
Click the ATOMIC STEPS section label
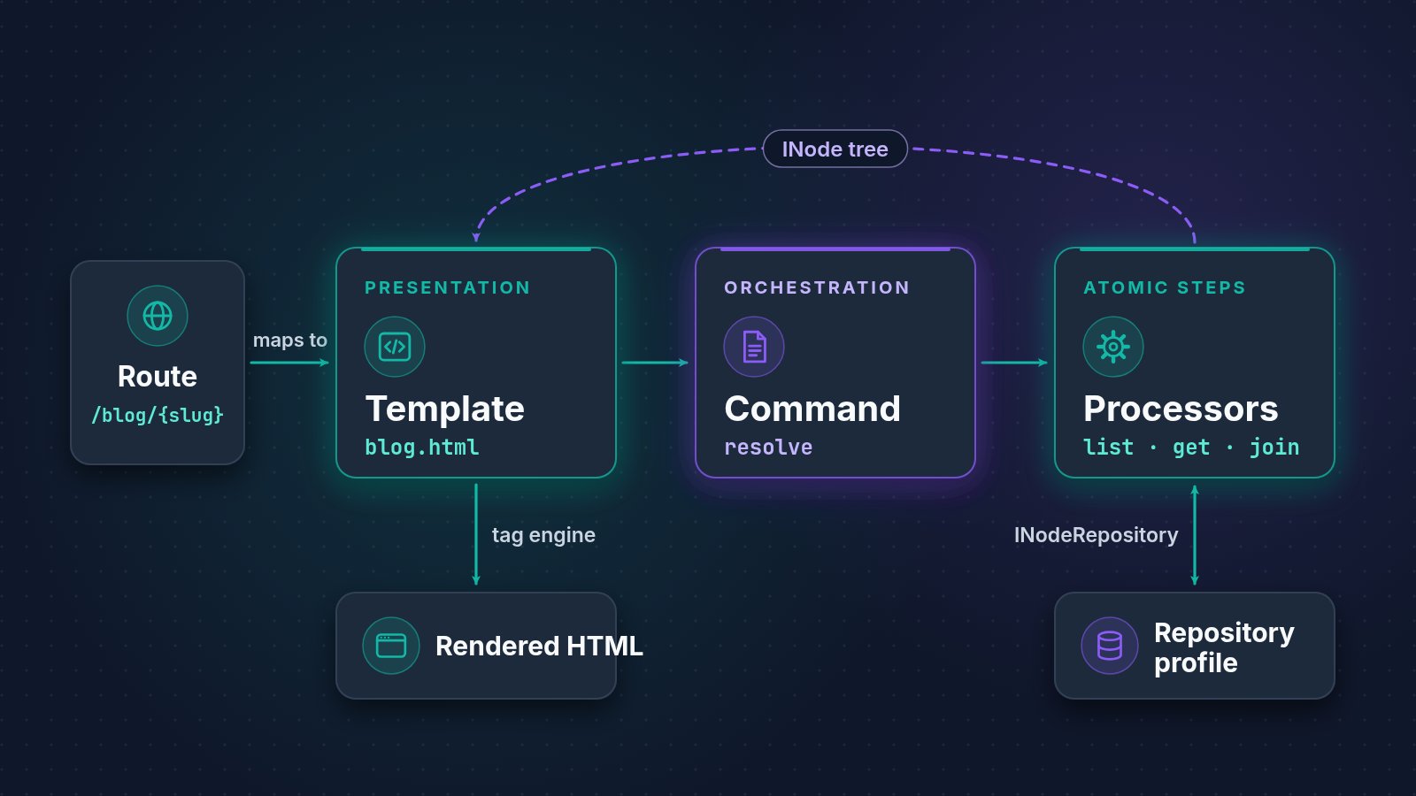pyautogui.click(x=1165, y=287)
